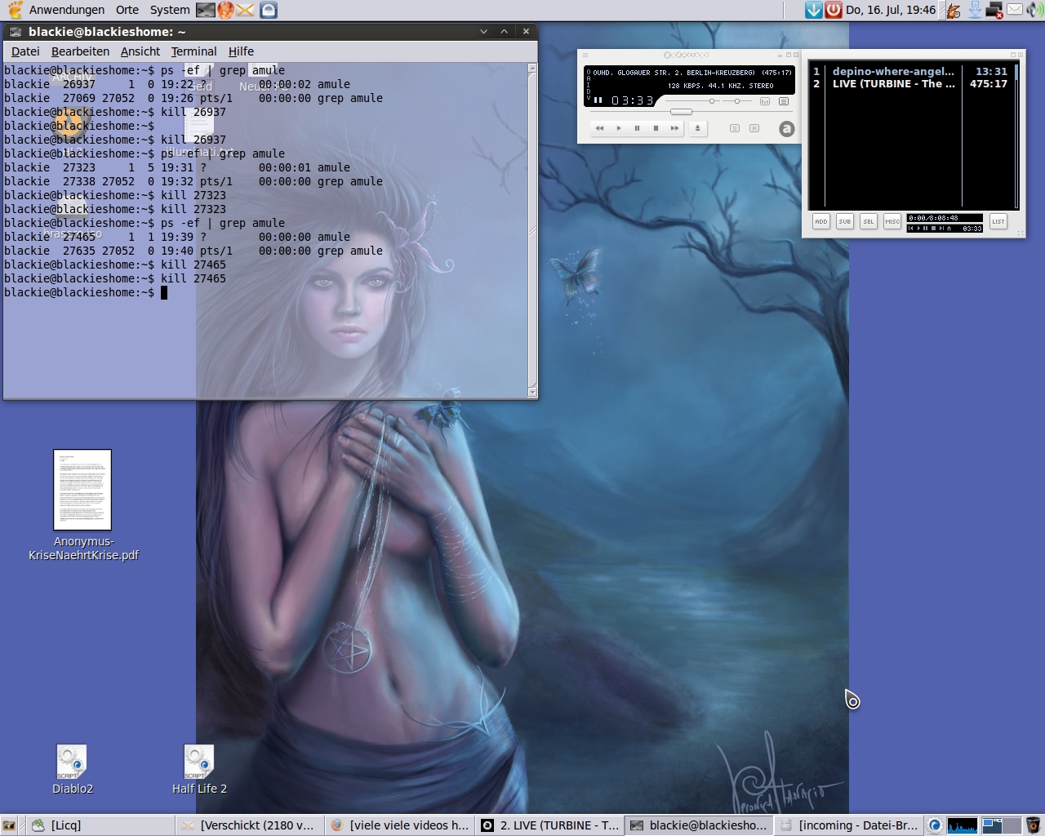Open the volume speaker tray icon
The width and height of the screenshot is (1045, 836).
[1034, 10]
